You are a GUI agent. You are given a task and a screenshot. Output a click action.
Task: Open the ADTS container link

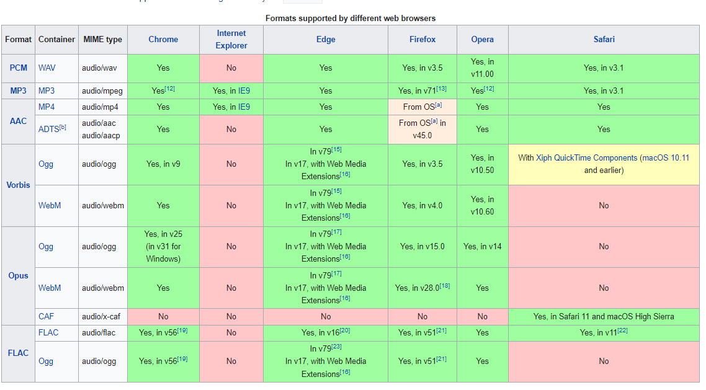pyautogui.click(x=48, y=129)
